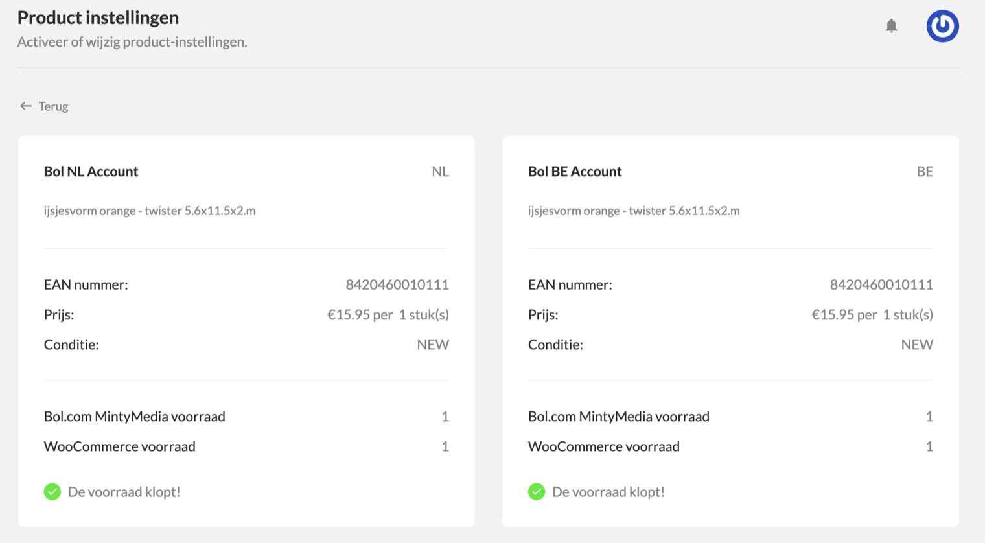Viewport: 985px width, 543px height.
Task: Click 'De voorraad klopt!' in BE card
Action: [x=608, y=492]
